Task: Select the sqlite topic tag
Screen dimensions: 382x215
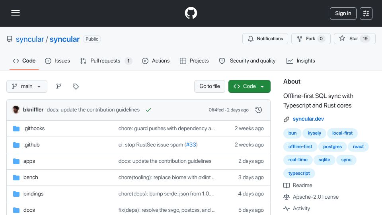Action: 324,160
